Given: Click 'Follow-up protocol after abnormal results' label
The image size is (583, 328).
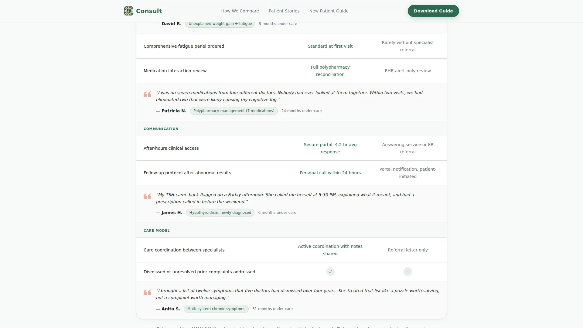Looking at the screenshot, I should click(x=187, y=173).
